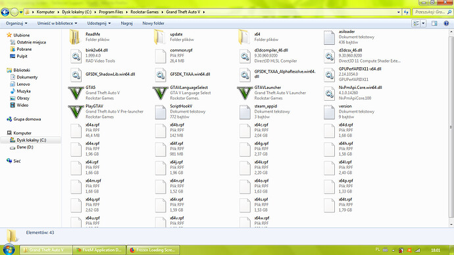Select the steam_appid document icon
This screenshot has width=454, height=255.
(245, 112)
